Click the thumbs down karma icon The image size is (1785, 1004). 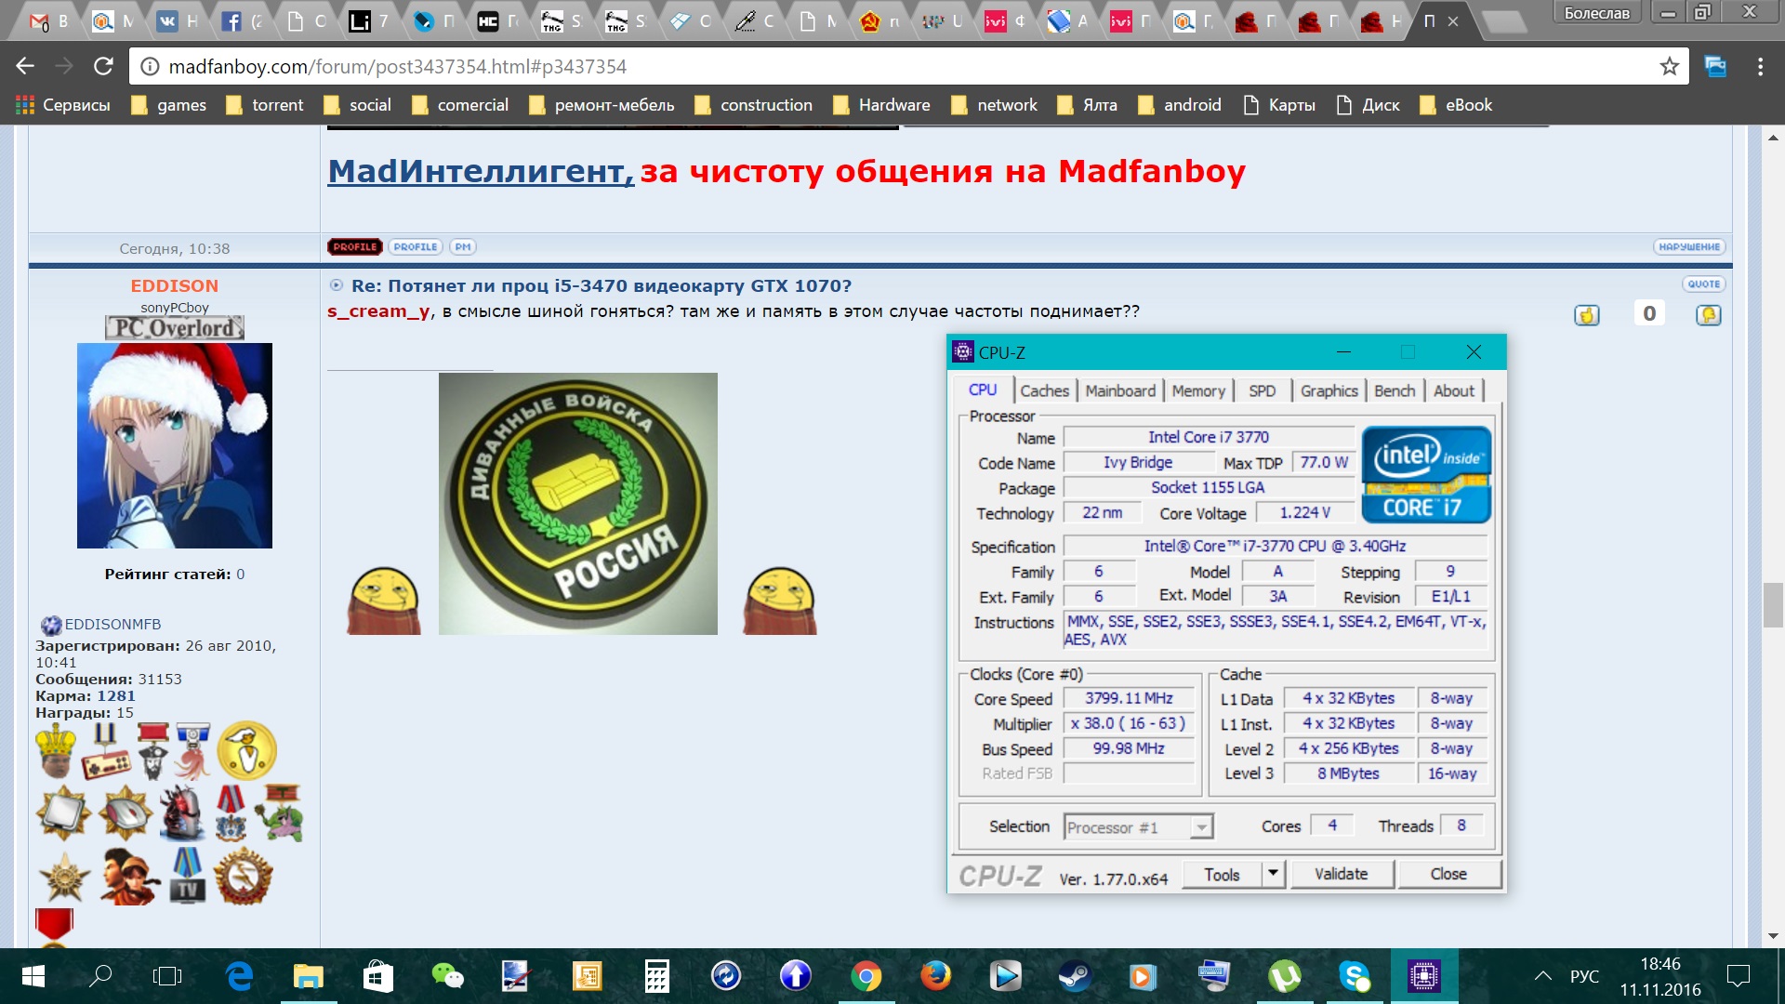coord(1708,315)
